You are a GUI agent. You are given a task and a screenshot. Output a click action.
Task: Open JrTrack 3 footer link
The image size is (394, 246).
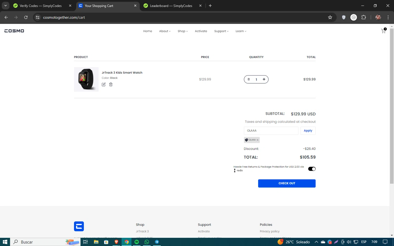tap(142, 231)
